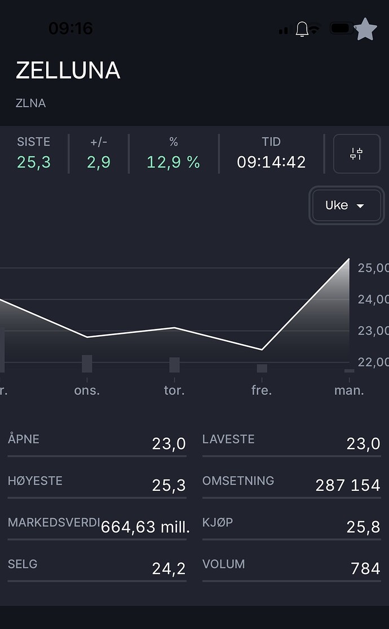Tap the notification bell icon
The image size is (389, 629).
click(x=302, y=29)
